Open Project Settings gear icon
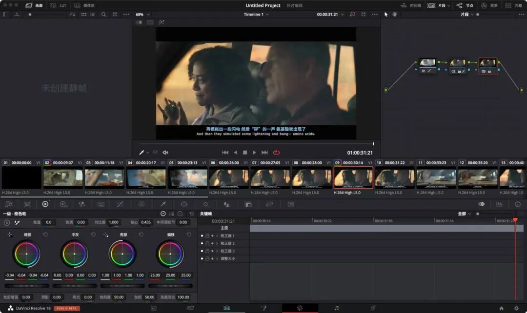Viewport: 527px width, 313px height. pyautogui.click(x=516, y=308)
